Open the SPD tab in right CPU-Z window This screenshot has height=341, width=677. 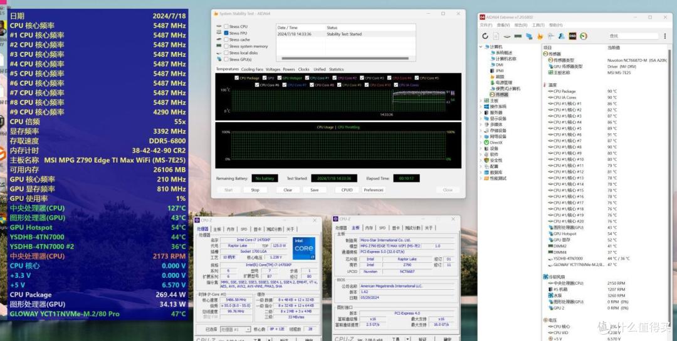[x=382, y=228]
